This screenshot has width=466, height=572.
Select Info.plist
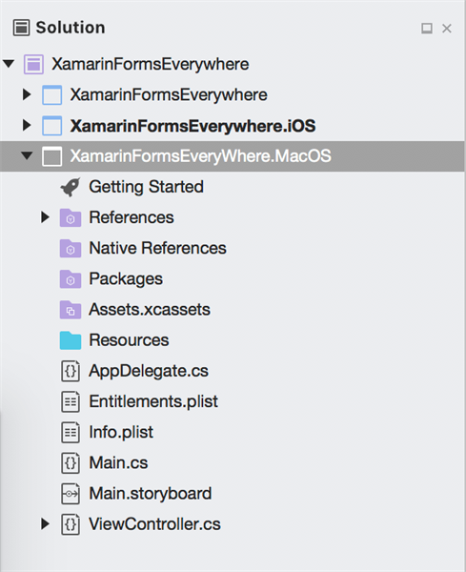point(121,432)
